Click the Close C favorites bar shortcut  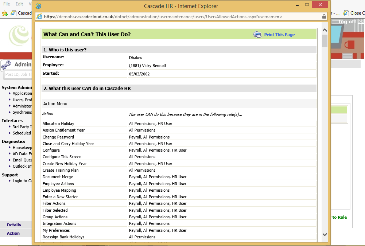[x=354, y=13]
